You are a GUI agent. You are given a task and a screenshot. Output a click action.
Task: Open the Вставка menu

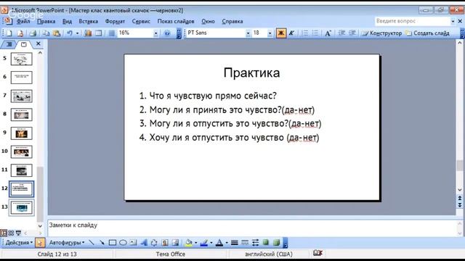pyautogui.click(x=89, y=21)
